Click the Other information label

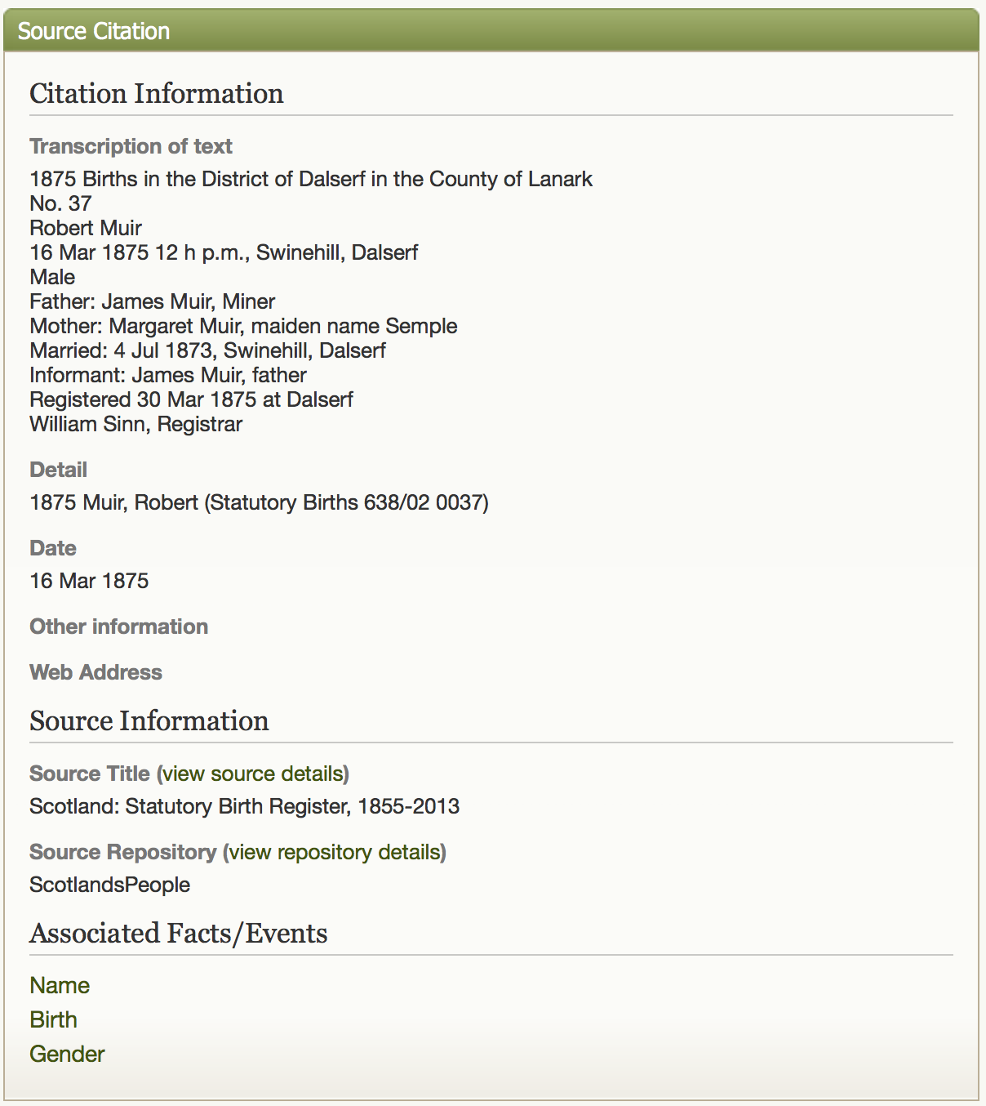[119, 627]
